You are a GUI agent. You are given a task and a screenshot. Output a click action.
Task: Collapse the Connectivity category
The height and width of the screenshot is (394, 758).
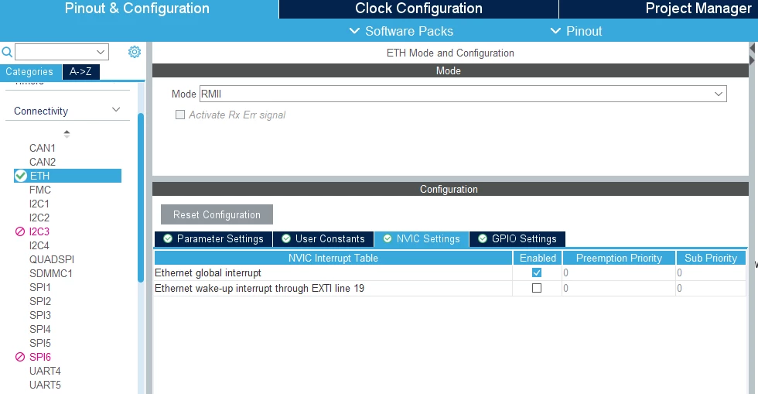tap(116, 110)
